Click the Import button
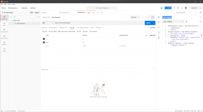Viewport: 203px width, 112px height. (37, 13)
